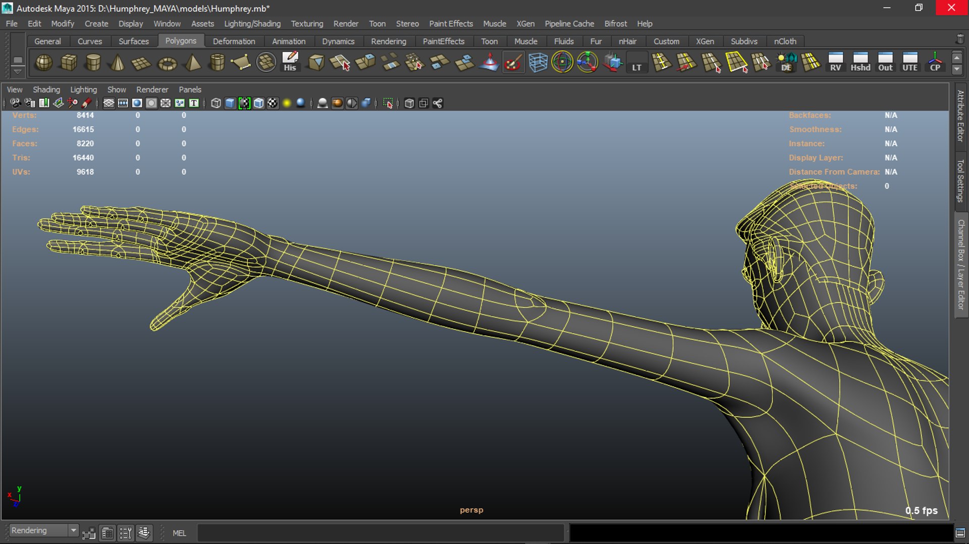Image resolution: width=969 pixels, height=544 pixels.
Task: Toggle use all lights yellow sphere icon
Action: (x=287, y=103)
